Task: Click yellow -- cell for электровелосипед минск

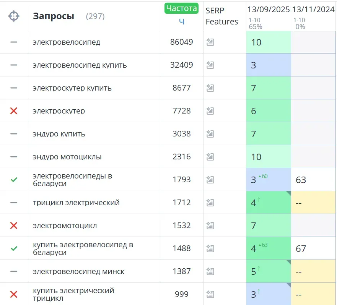Action: click(x=313, y=272)
